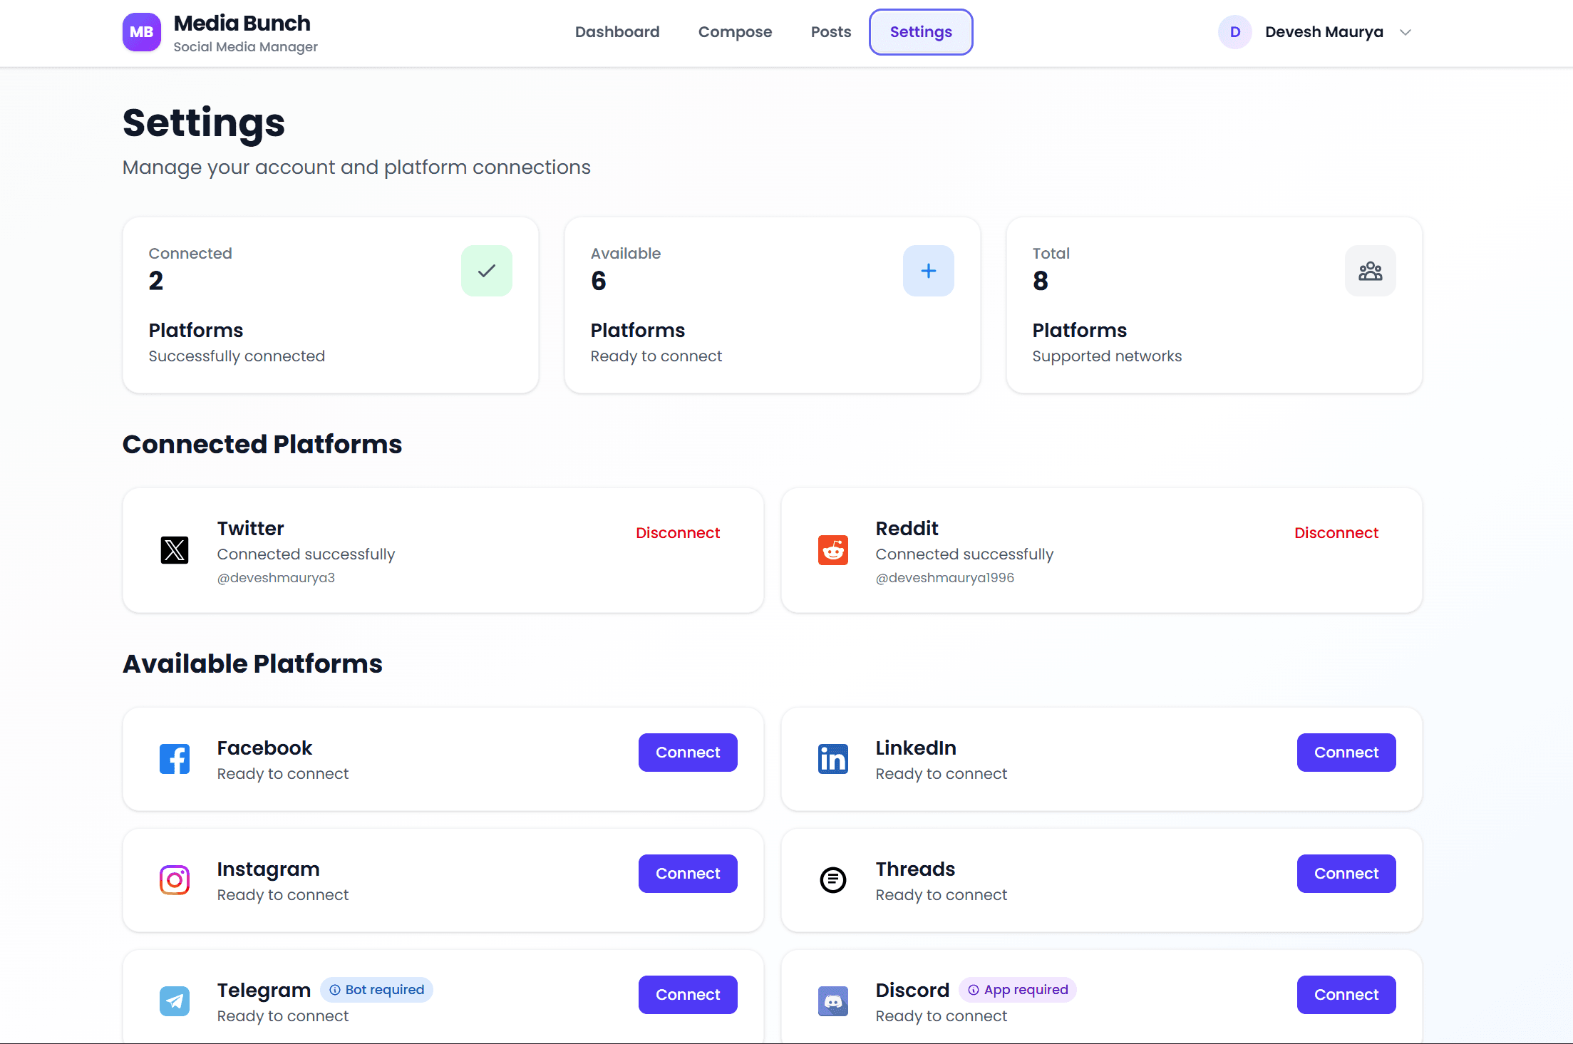This screenshot has width=1573, height=1044.
Task: Click the Reddit logo icon
Action: 833,550
